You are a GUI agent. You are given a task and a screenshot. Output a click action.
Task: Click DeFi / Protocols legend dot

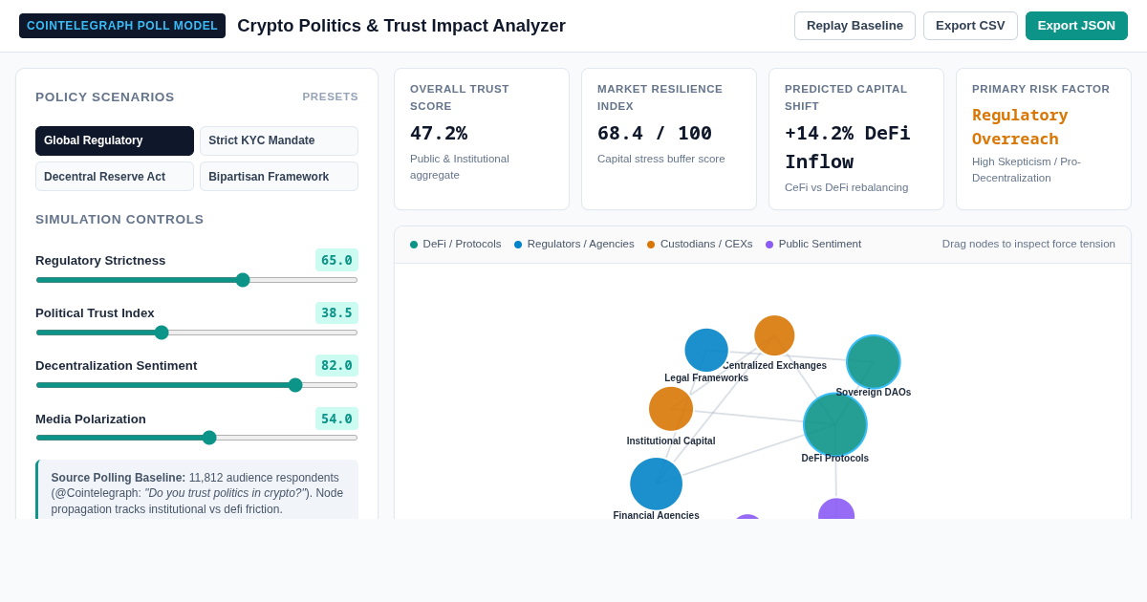click(x=414, y=245)
